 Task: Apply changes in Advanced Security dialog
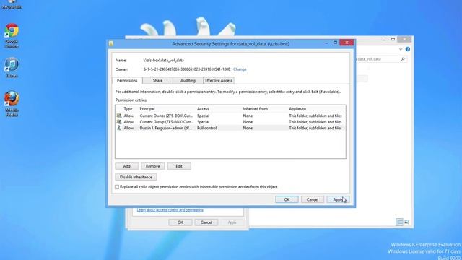pos(339,199)
